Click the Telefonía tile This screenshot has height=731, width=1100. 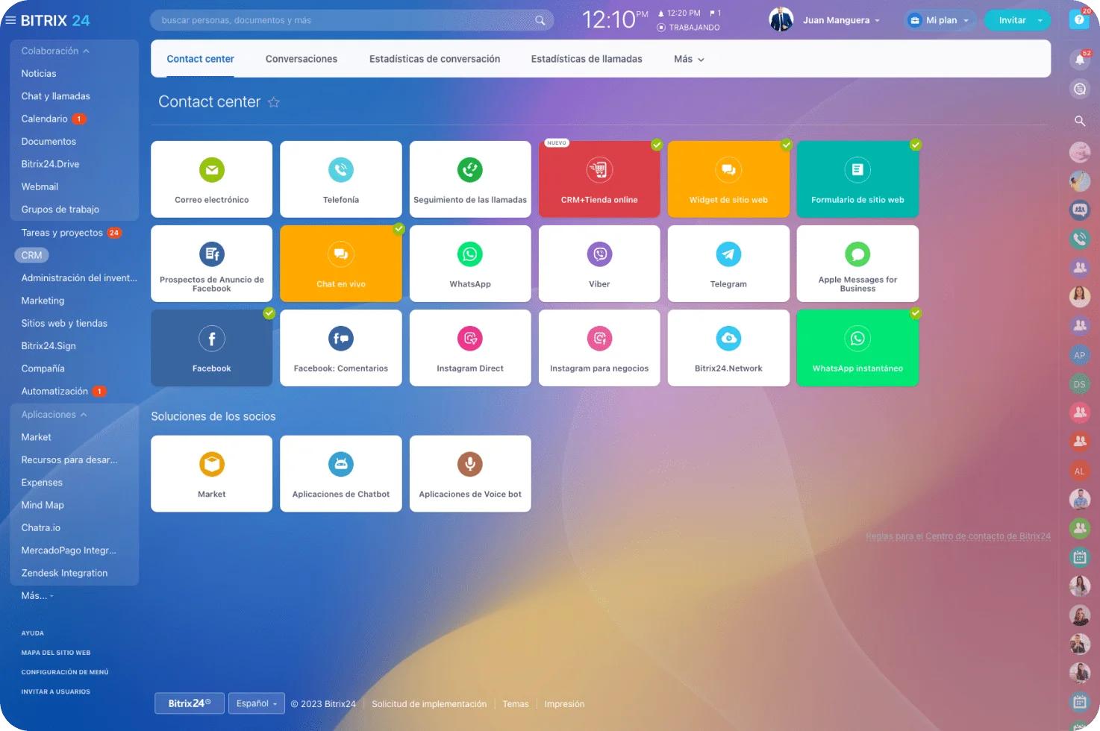coord(341,179)
